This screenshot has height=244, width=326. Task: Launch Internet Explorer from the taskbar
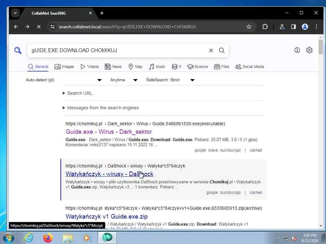pyautogui.click(x=28, y=238)
